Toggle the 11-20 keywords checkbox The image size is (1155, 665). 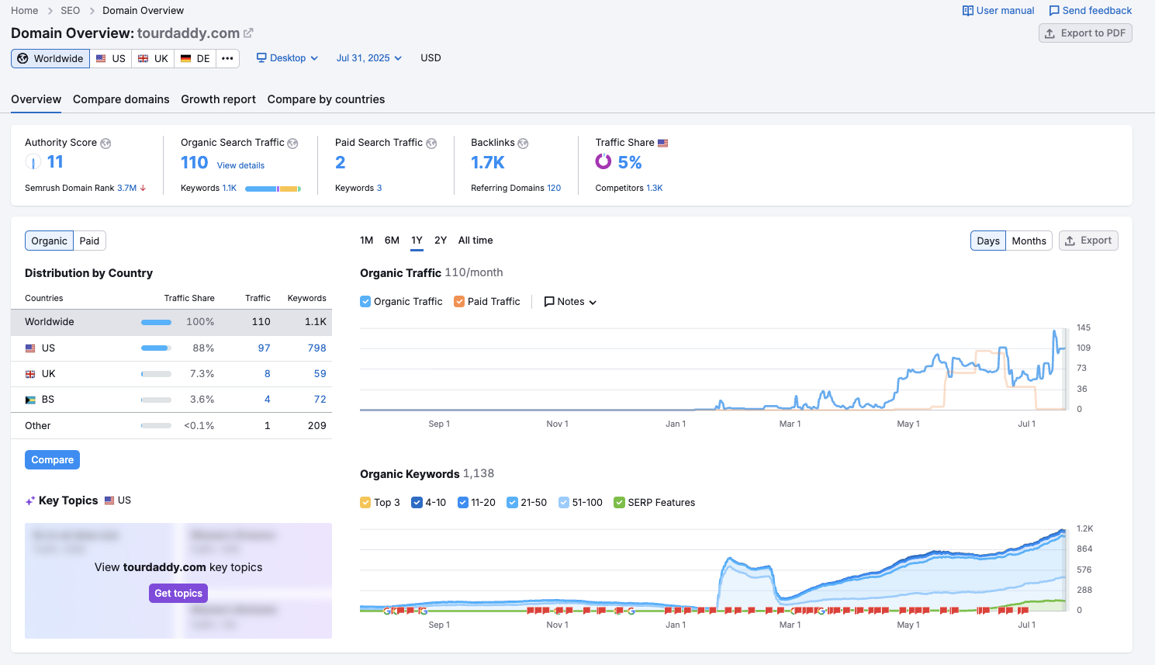[463, 503]
